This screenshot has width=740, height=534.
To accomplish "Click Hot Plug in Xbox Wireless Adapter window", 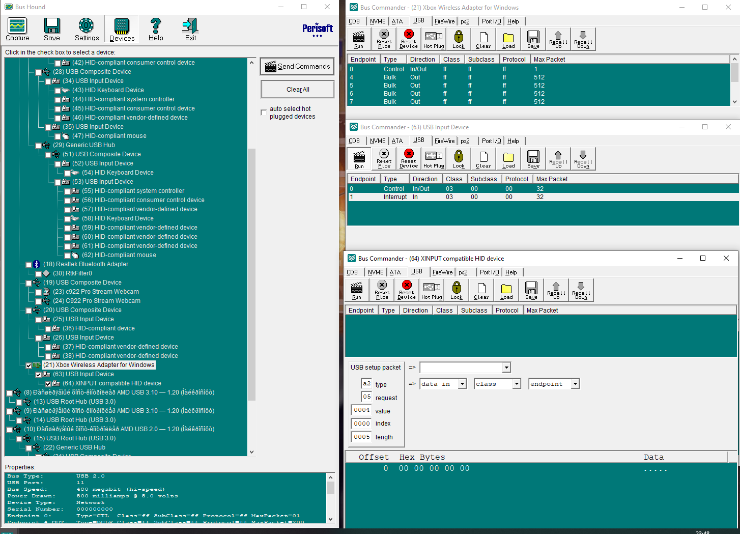I will 434,39.
